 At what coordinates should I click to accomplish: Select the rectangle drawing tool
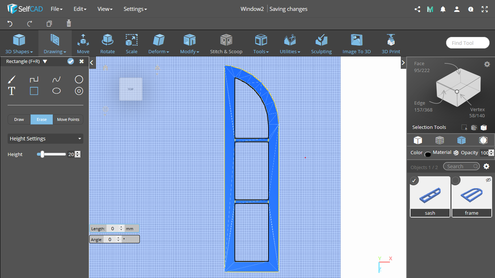[x=34, y=91]
